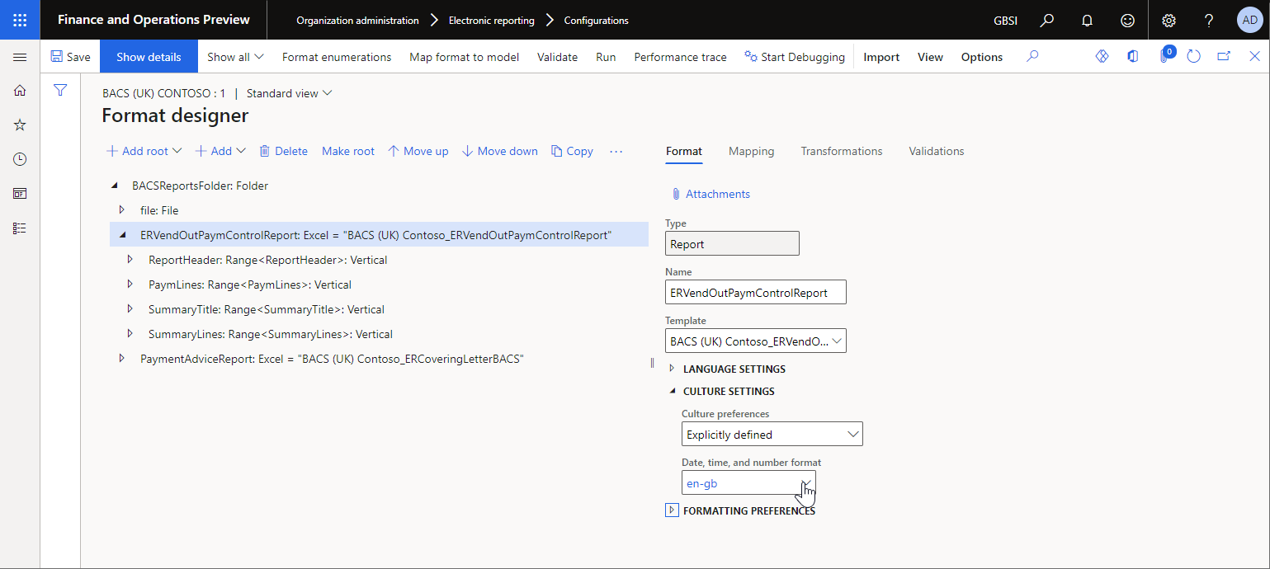Viewport: 1270px width, 569px height.
Task: Open notifications via the bell icon
Action: (1087, 20)
